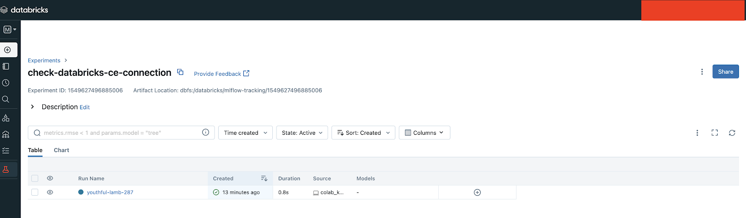Select the Table tab
Image resolution: width=746 pixels, height=218 pixels.
pyautogui.click(x=35, y=150)
